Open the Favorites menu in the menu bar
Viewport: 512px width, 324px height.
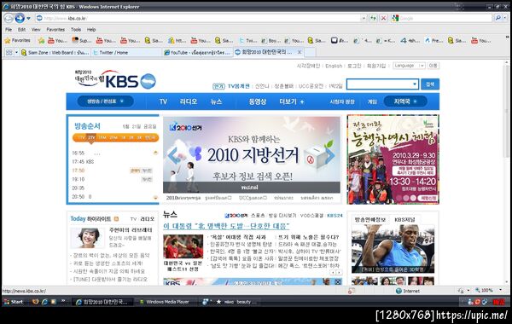(x=55, y=29)
